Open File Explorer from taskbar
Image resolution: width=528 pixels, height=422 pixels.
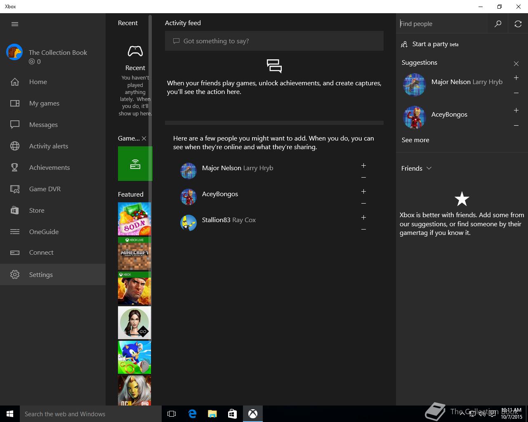(212, 414)
